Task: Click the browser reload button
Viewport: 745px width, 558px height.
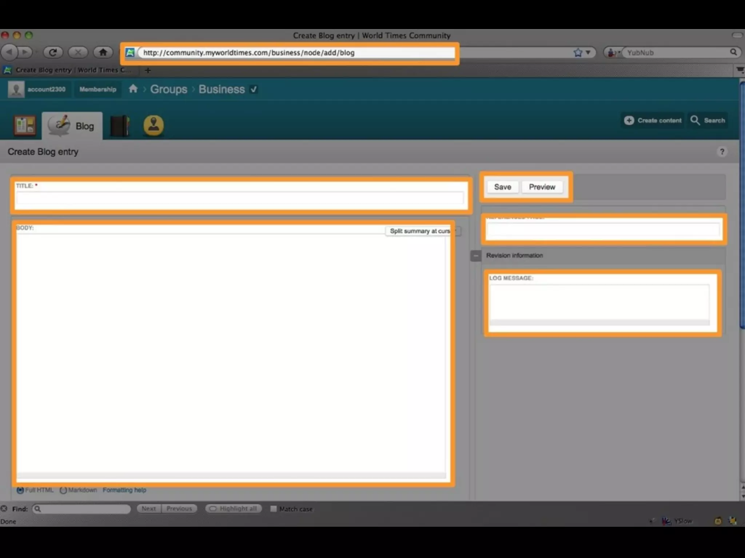Action: point(53,52)
